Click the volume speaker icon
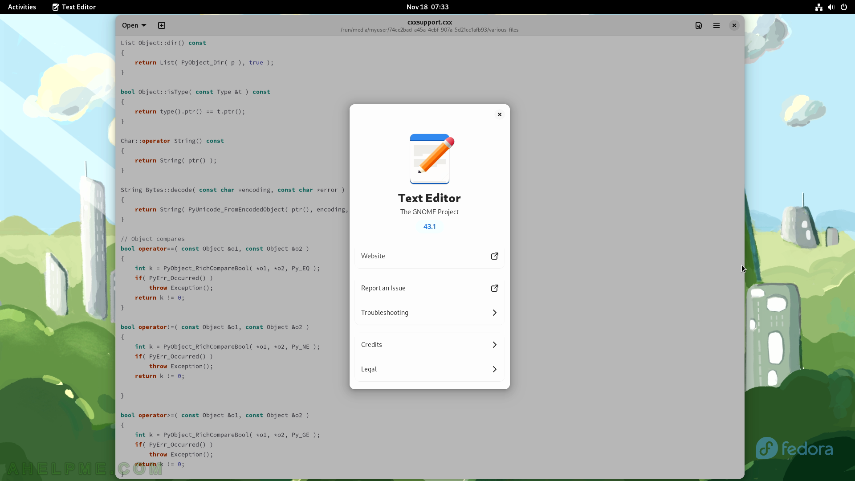Screen dimensions: 855x481 [831, 7]
